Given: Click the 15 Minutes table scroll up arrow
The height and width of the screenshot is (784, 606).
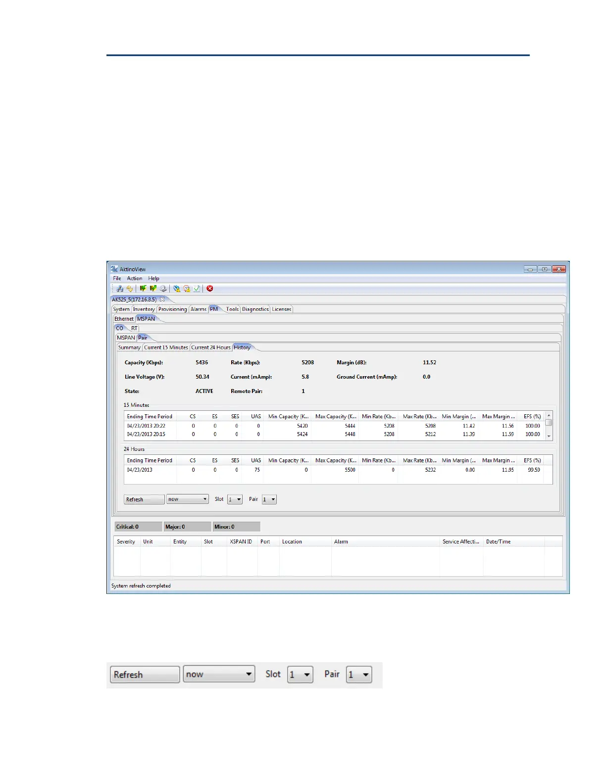Looking at the screenshot, I should coord(549,415).
